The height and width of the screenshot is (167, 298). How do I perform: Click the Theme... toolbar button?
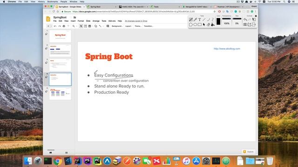(138, 26)
